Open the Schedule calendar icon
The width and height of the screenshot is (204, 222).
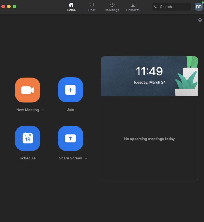28,138
